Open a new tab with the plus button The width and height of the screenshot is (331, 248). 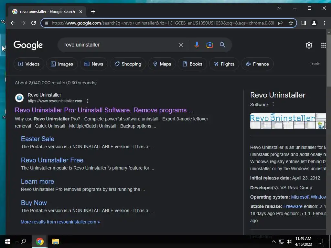[93, 12]
